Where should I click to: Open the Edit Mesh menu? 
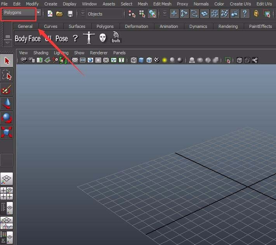(x=162, y=4)
